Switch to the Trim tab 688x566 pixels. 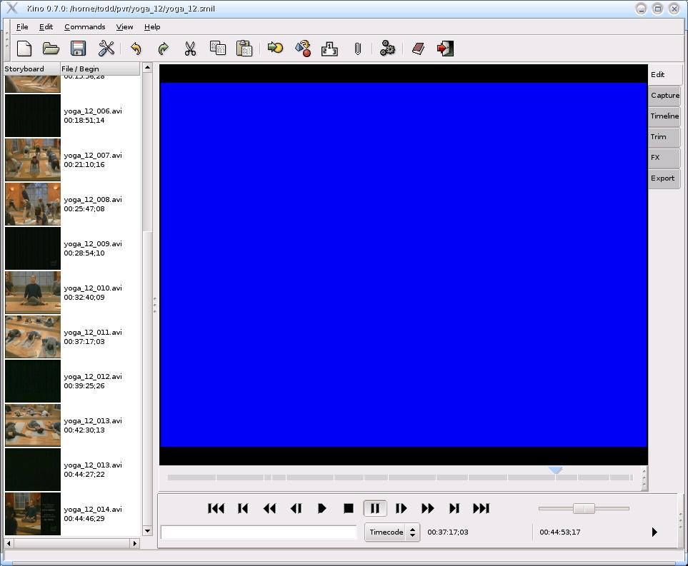tap(664, 136)
